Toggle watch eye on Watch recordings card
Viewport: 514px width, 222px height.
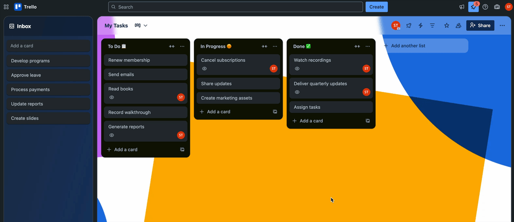(297, 69)
